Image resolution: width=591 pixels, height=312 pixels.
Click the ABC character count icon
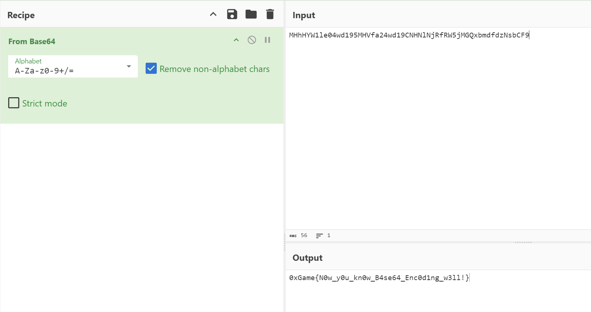(x=293, y=236)
